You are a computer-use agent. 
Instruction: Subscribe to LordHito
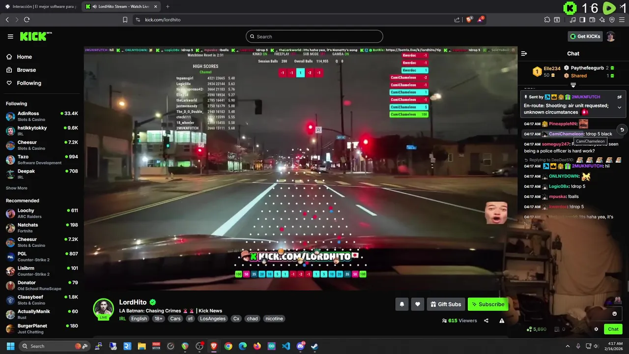[488, 304]
